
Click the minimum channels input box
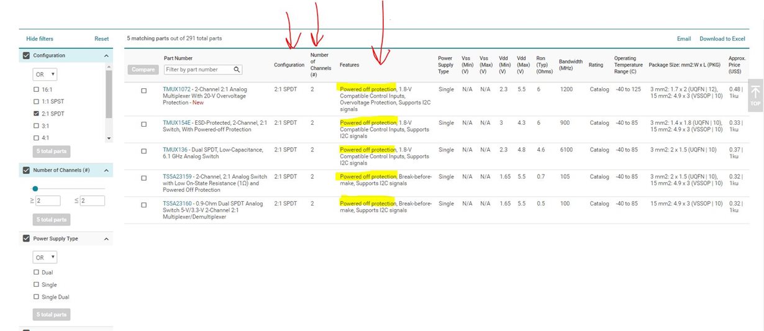47,201
